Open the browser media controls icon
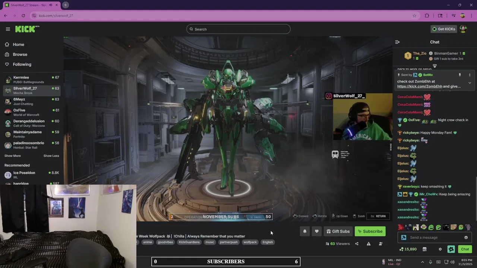 [453, 16]
